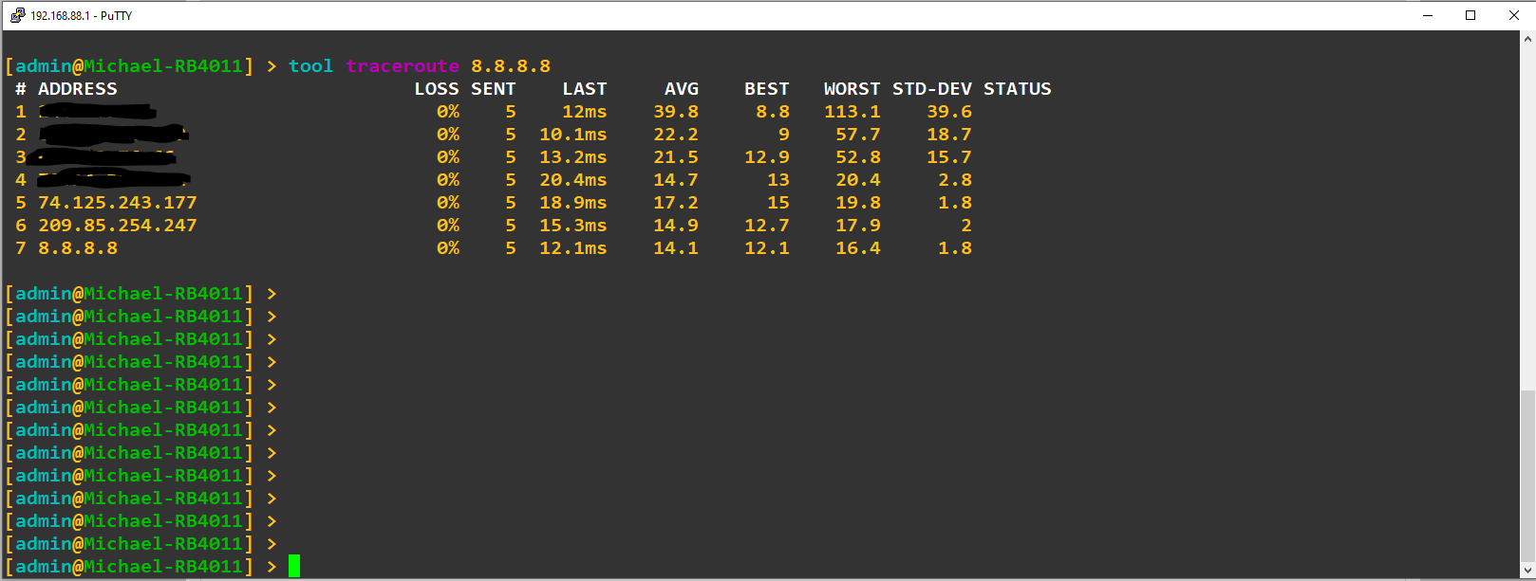Maximize the PuTTY window

(x=1470, y=15)
